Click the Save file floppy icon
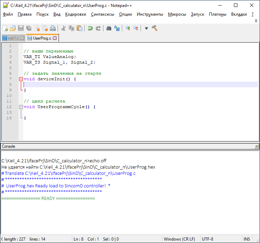This screenshot has height=243, width=260. 21,29
